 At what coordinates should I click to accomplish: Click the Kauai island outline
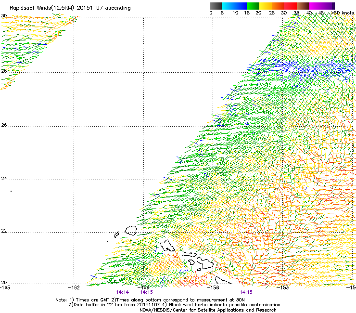tap(131, 231)
